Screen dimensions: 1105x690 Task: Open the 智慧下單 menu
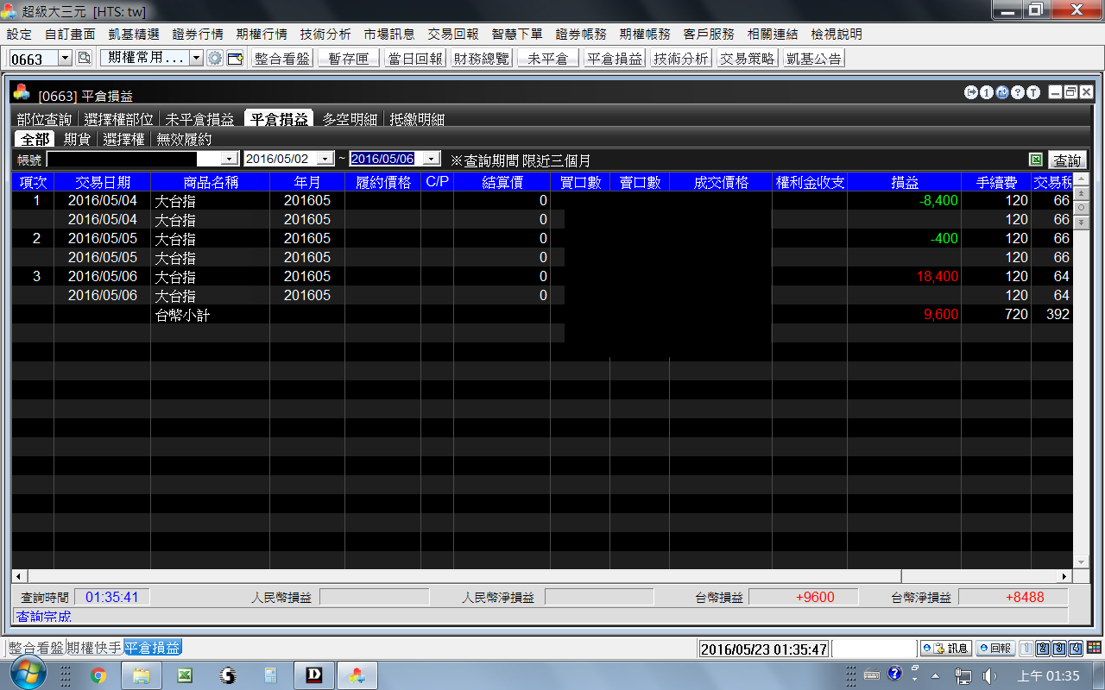[x=517, y=34]
